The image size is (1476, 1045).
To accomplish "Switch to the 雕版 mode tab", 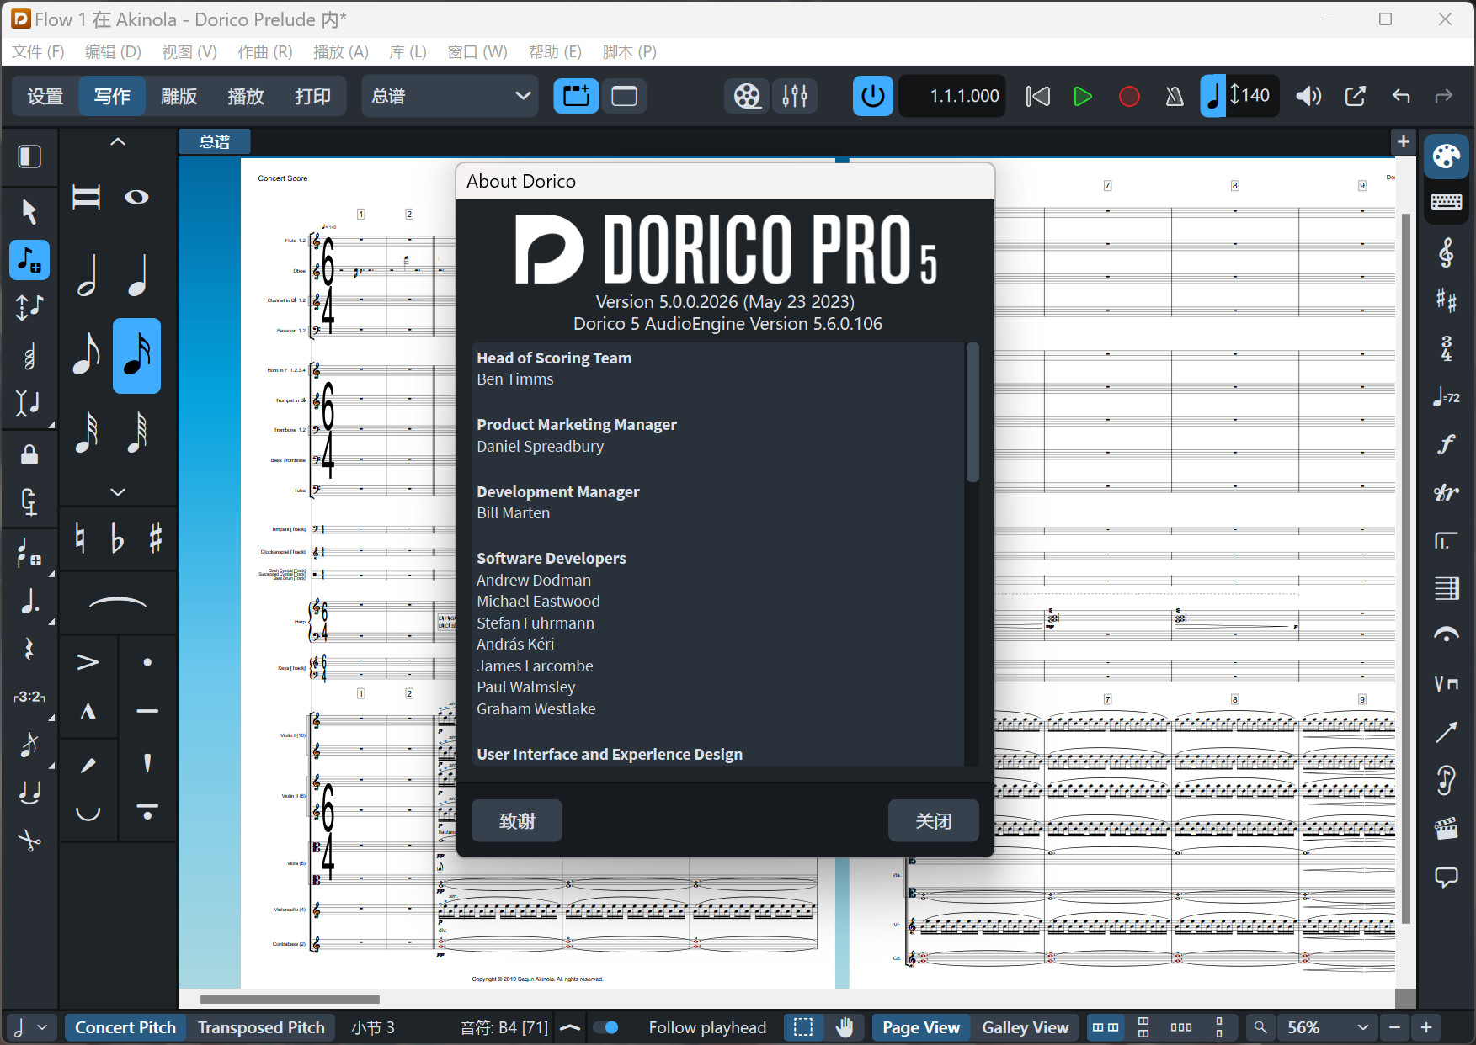I will (179, 96).
